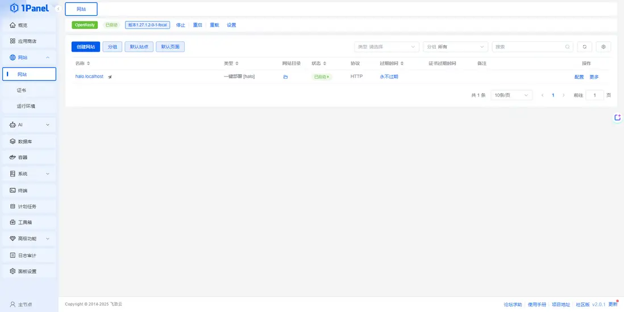Open the 运行环境 runtime page
This screenshot has height=312, width=624.
29,107
